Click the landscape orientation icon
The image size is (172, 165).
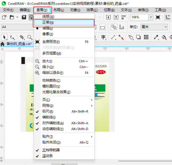(103, 27)
